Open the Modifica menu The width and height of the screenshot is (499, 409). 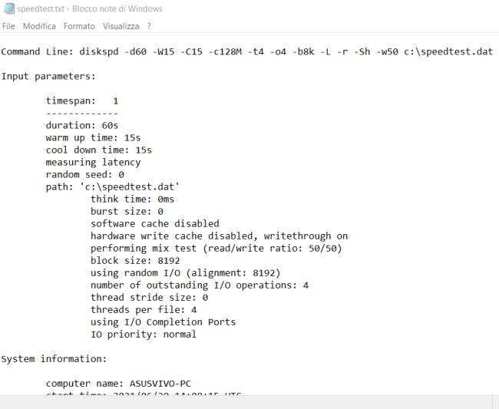click(39, 26)
